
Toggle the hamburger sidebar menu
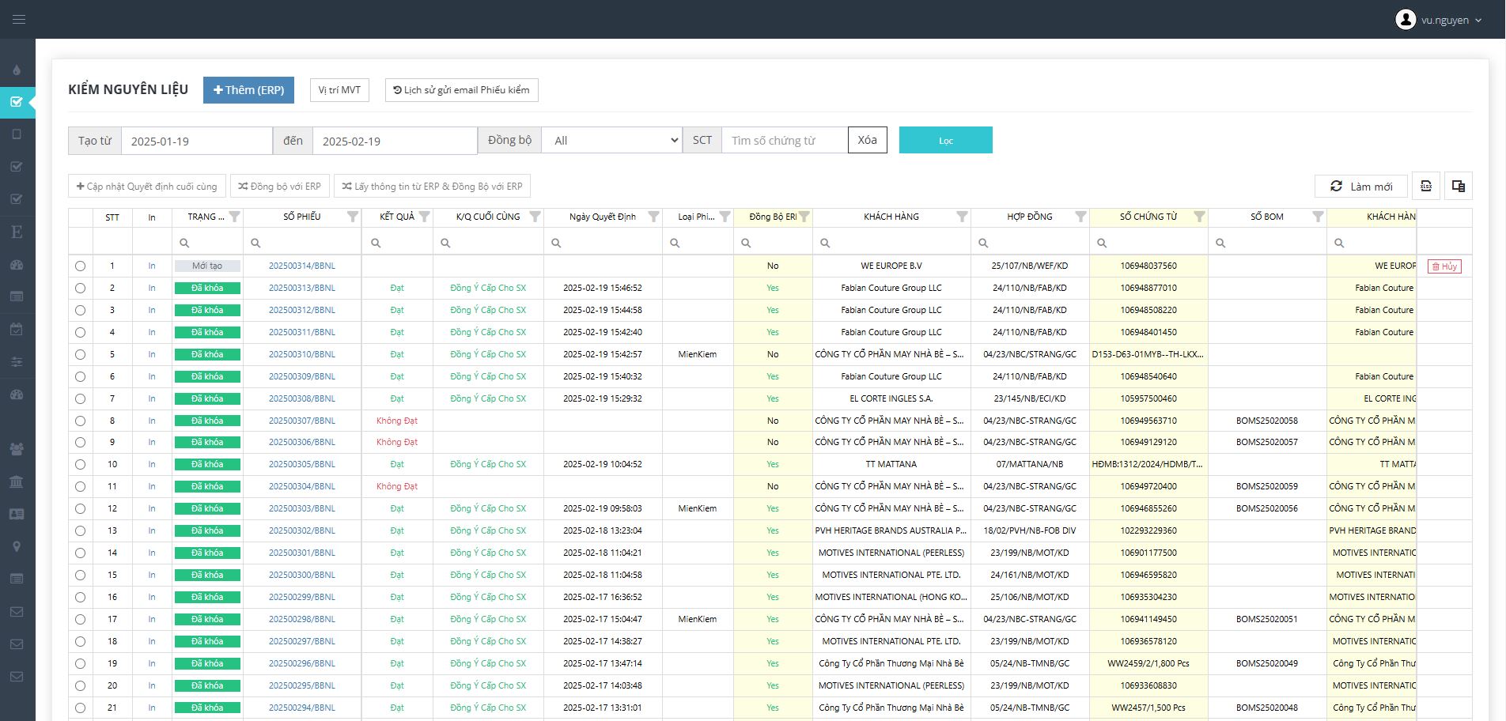click(x=19, y=19)
